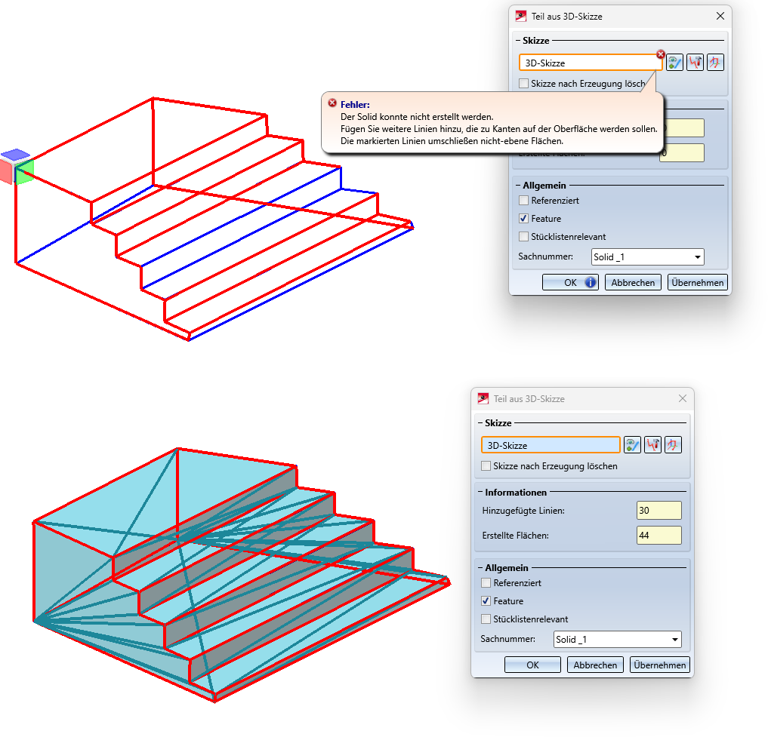This screenshot has width=768, height=737.
Task: Collapse the Allgemein section in the 44-Flächen dialog
Action: (480, 568)
